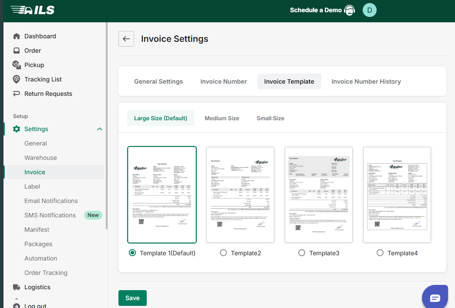Click the Log out link
Screen dimensions: 455x308
(35, 306)
